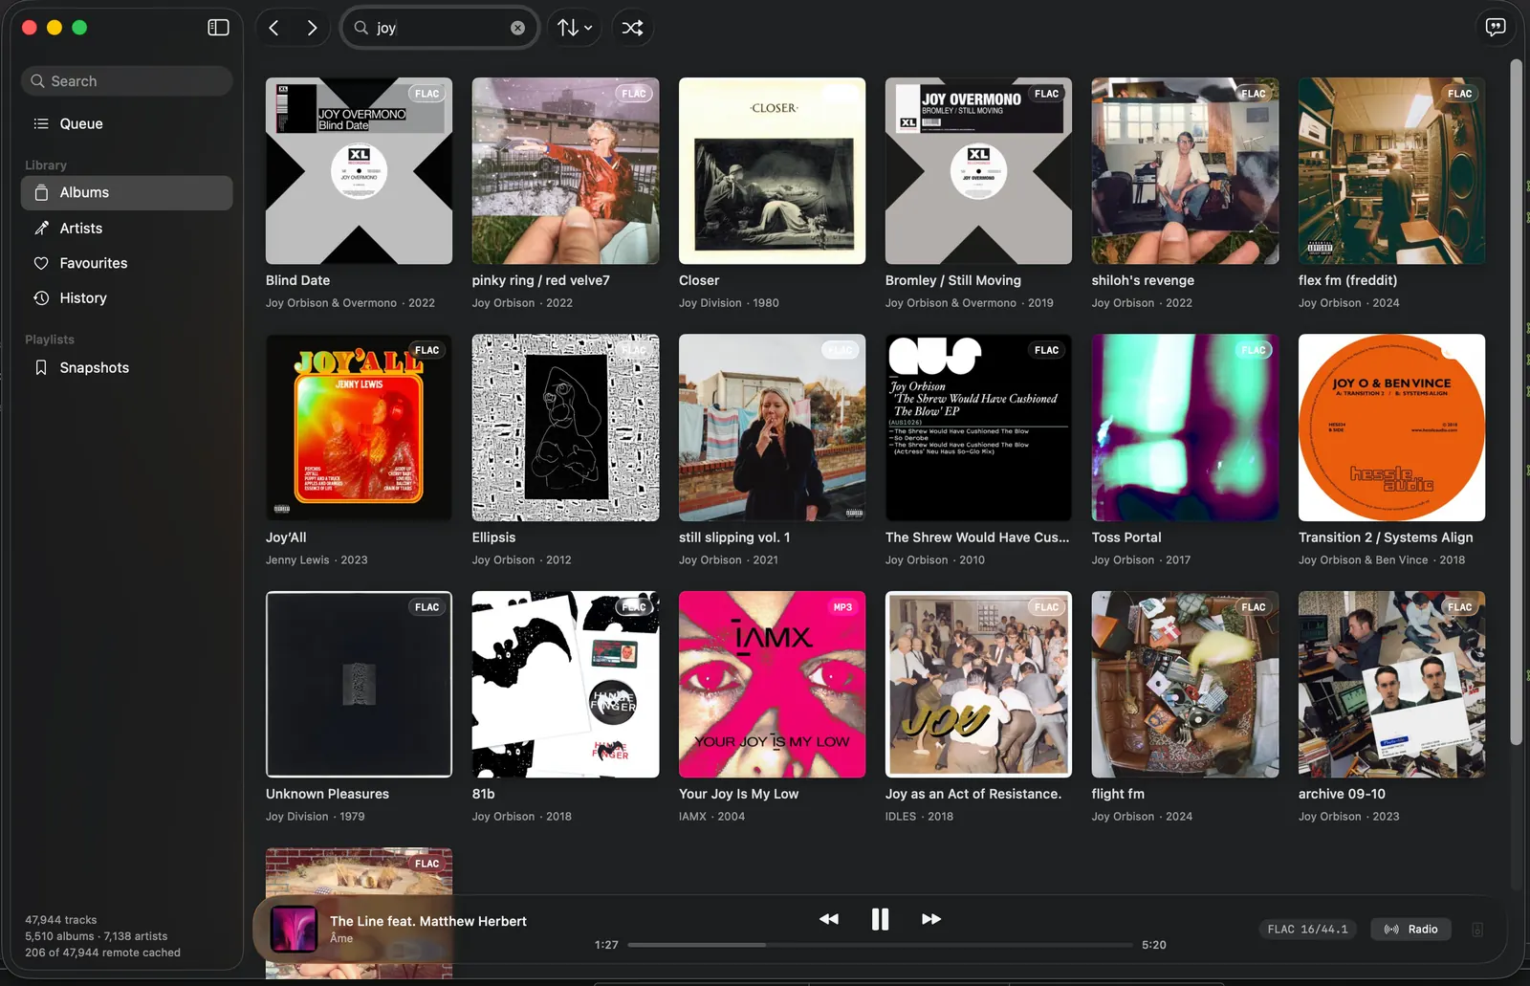Click the Closer album title text
The height and width of the screenshot is (986, 1530).
(x=699, y=280)
